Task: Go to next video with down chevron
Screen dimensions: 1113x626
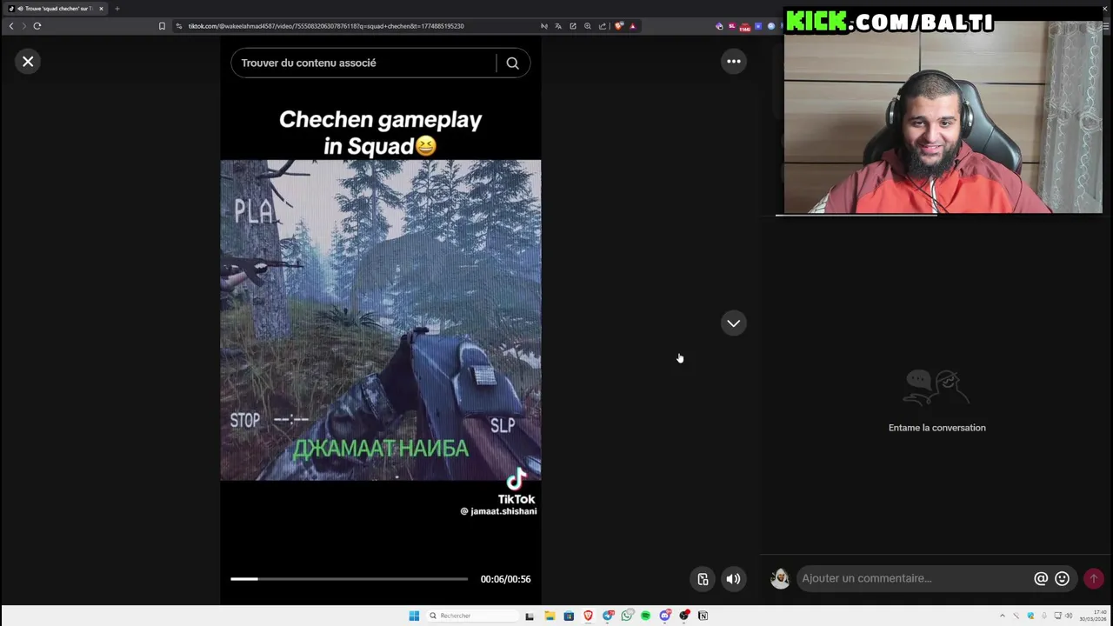Action: [x=734, y=323]
